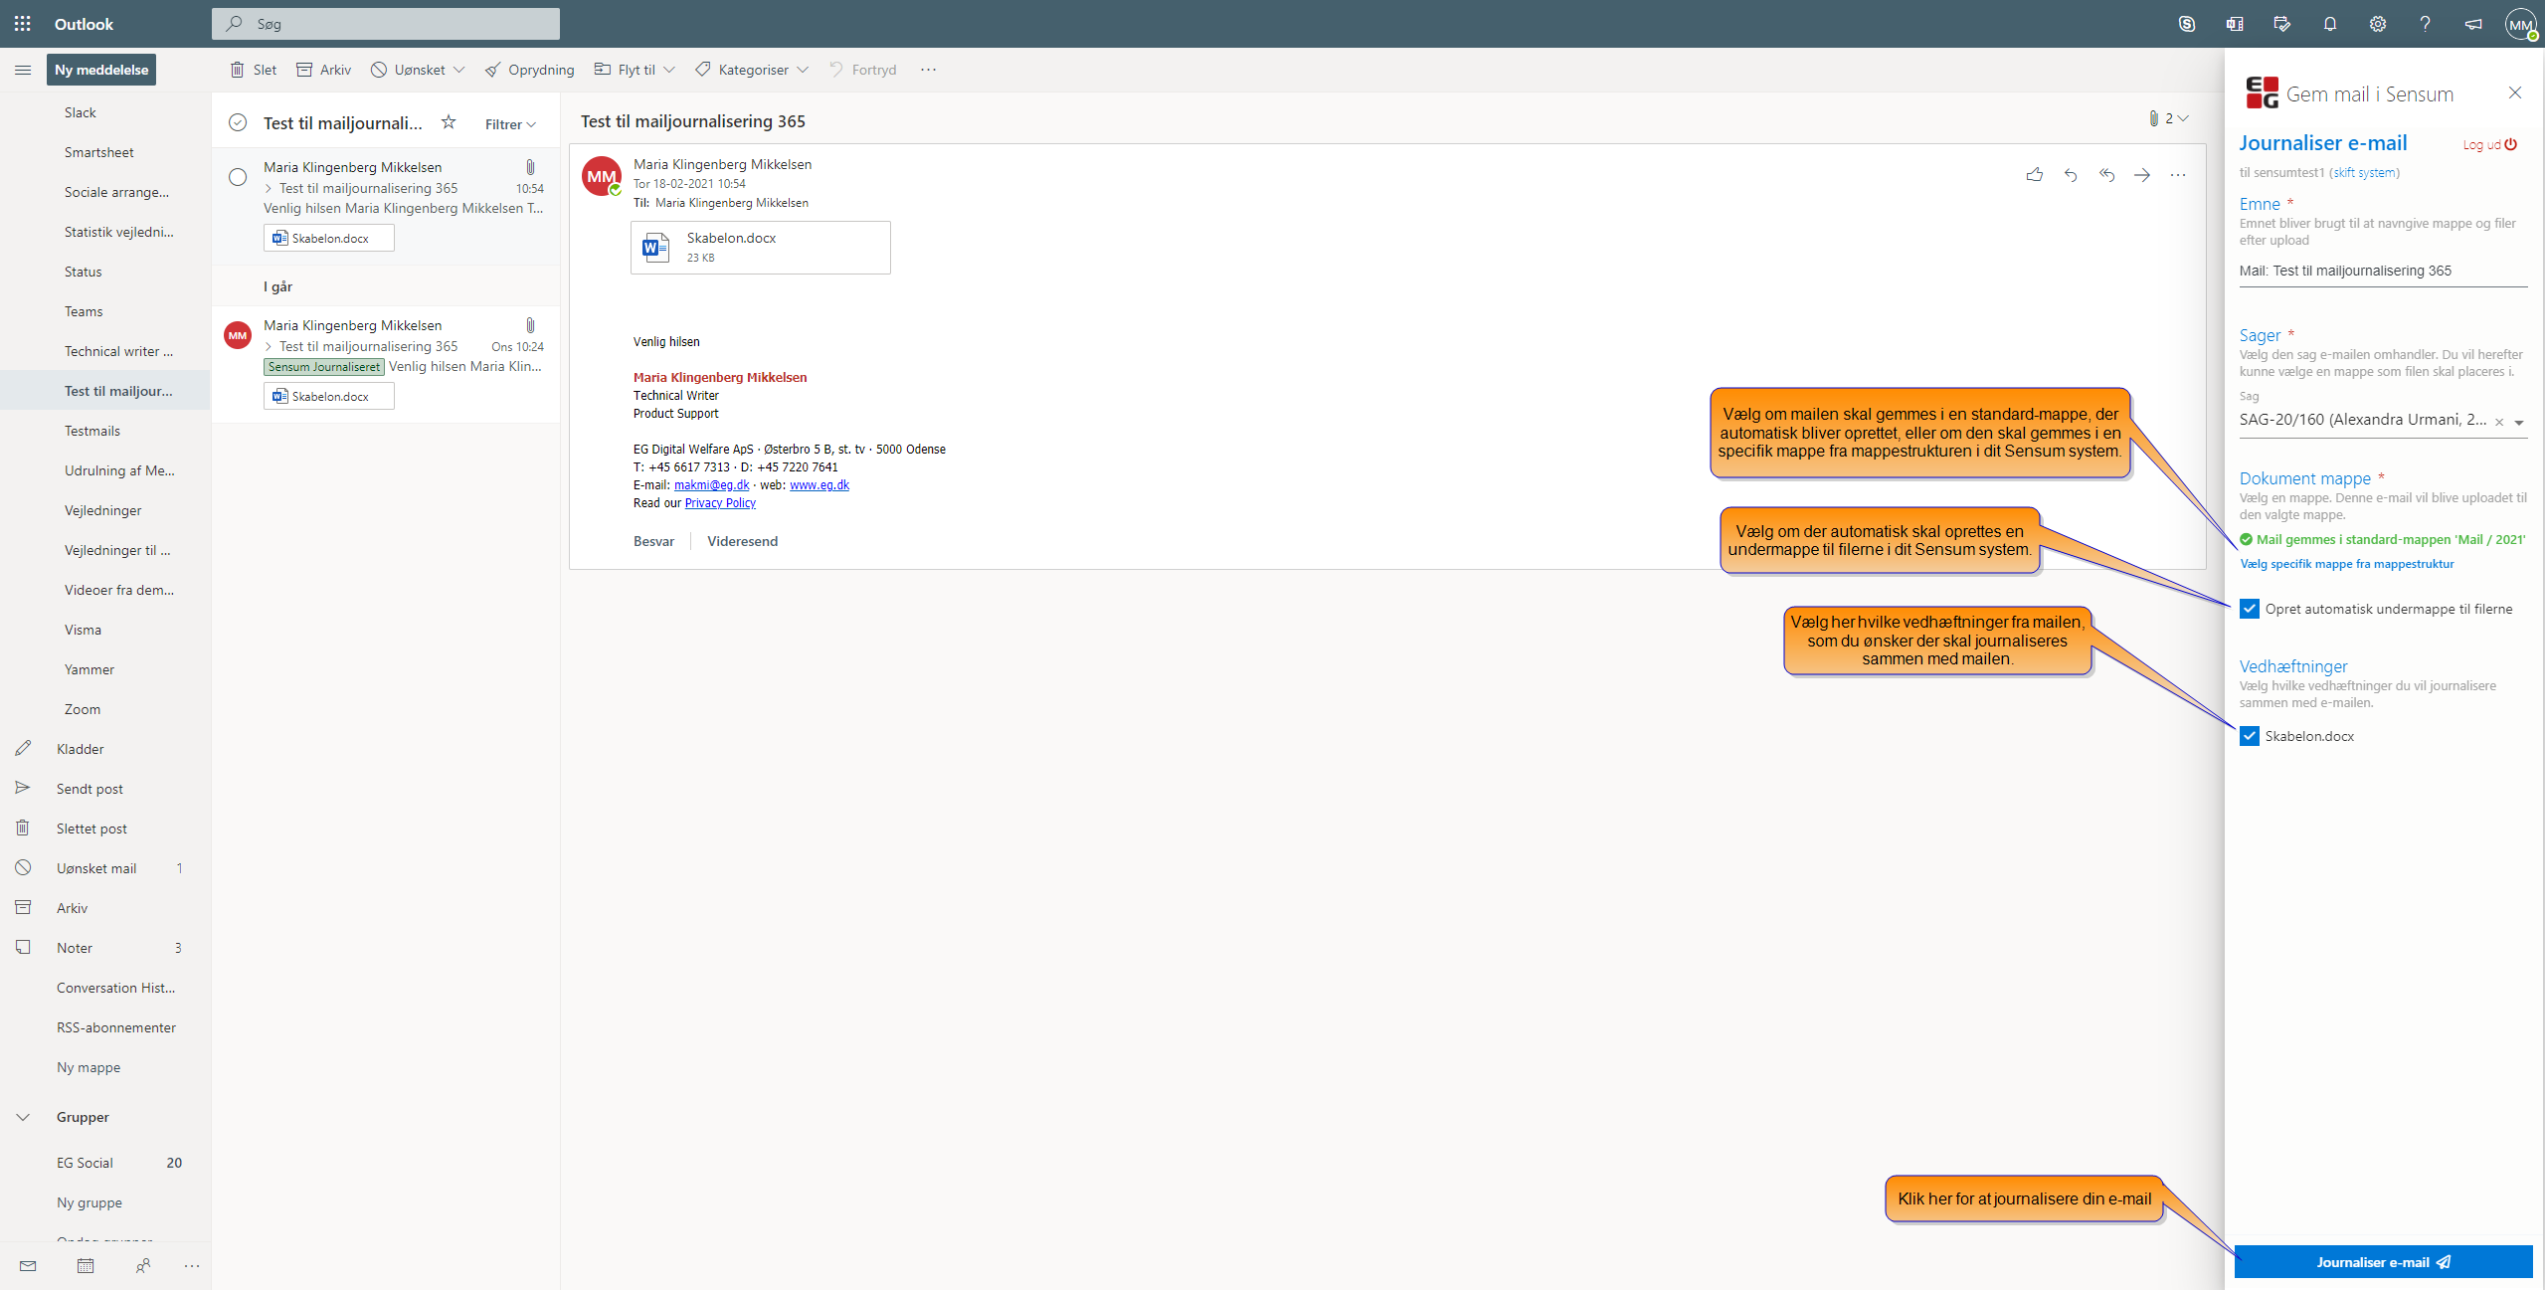Toggle select-all circle in message list header
The width and height of the screenshot is (2545, 1290).
238,122
